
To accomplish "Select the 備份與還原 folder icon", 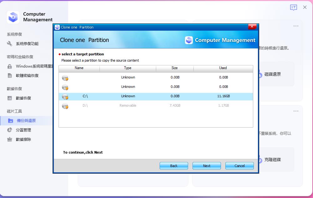I will 10,120.
